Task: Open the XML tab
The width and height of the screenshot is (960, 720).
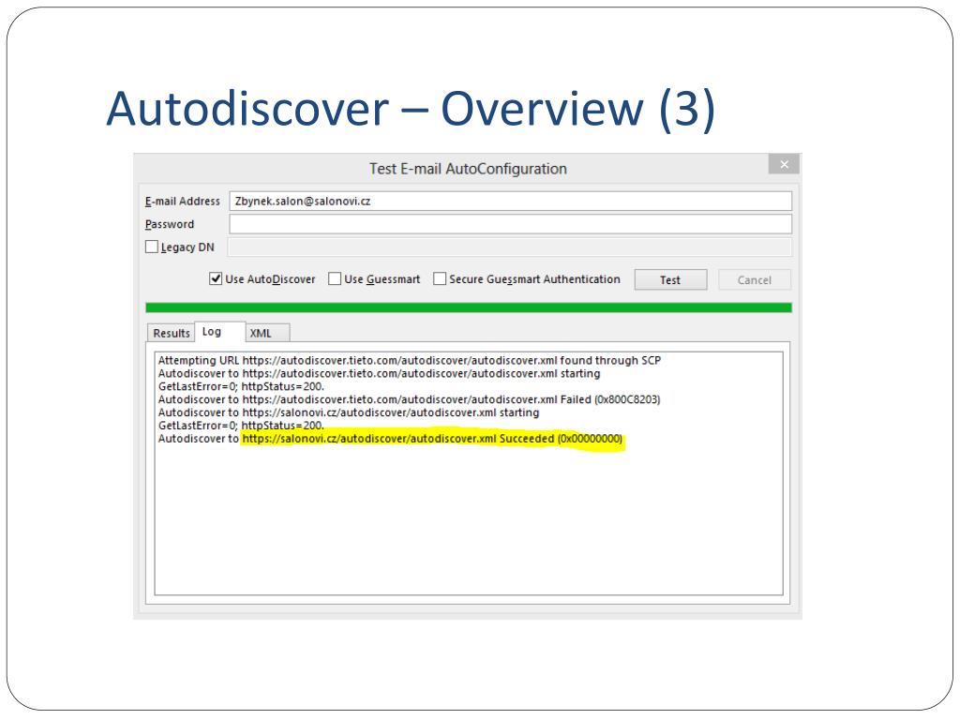Action: pos(267,333)
